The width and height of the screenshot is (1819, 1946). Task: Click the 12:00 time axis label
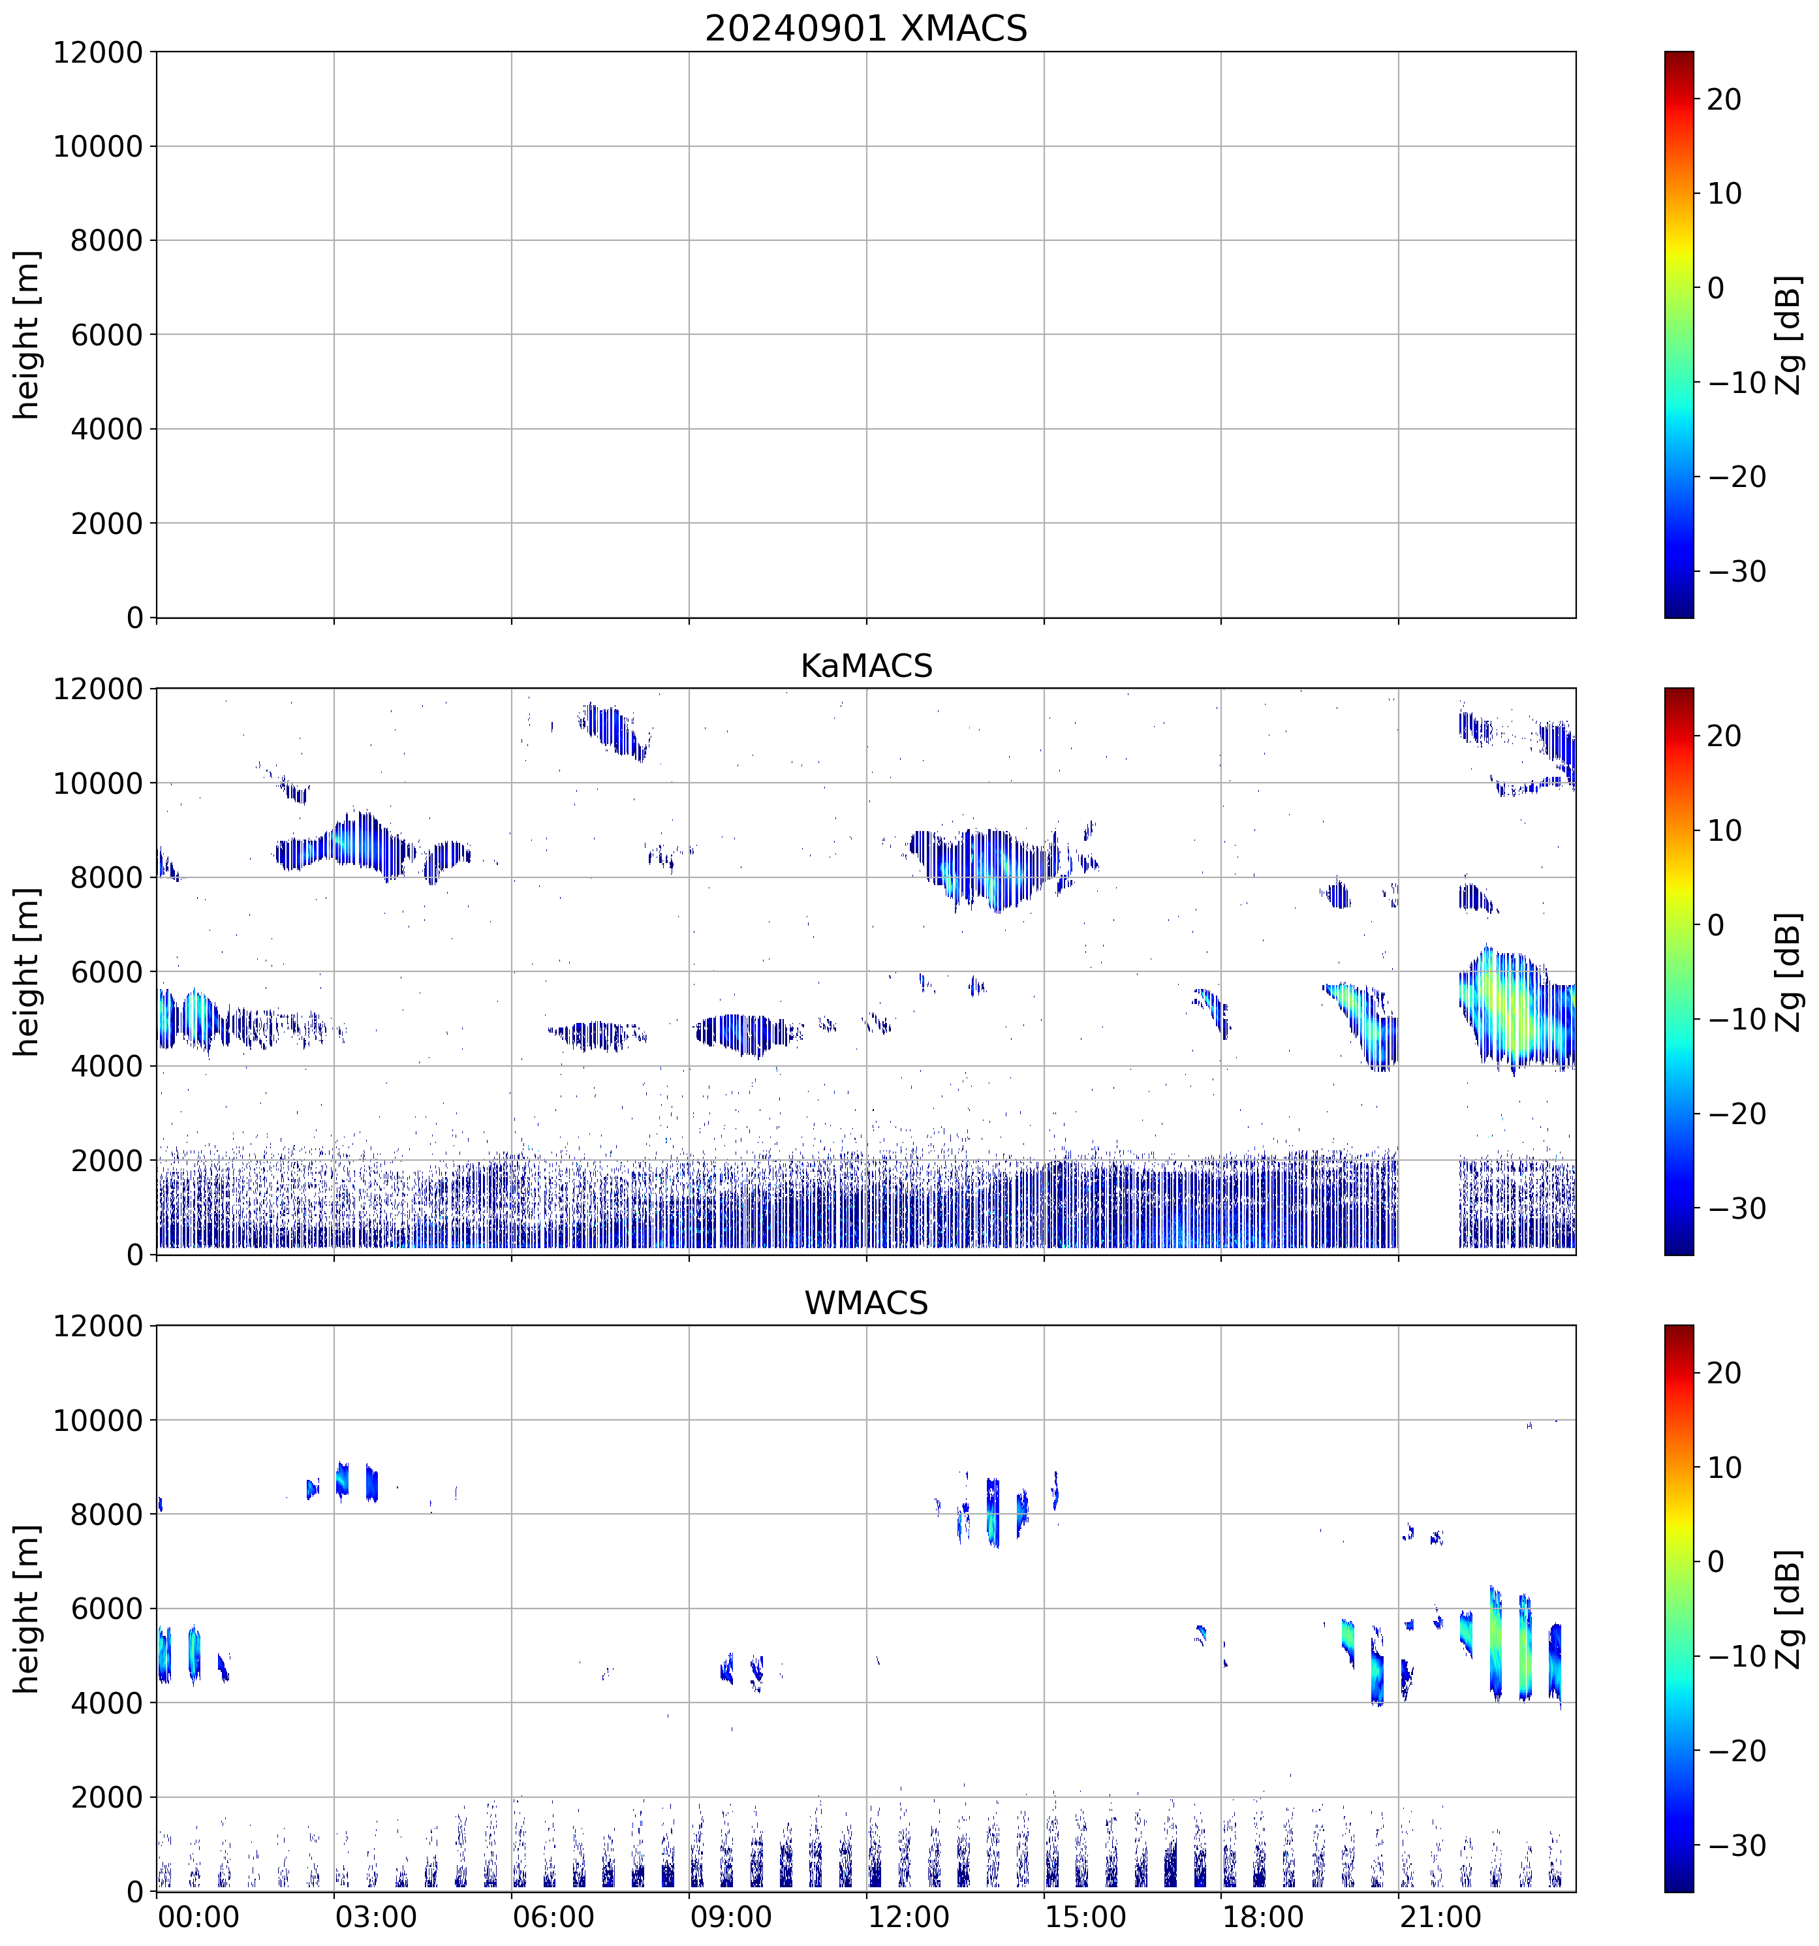908,1917
